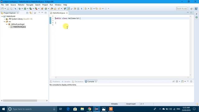Toggle Block Selection Mode button
The width and height of the screenshot is (199, 112).
[78, 9]
